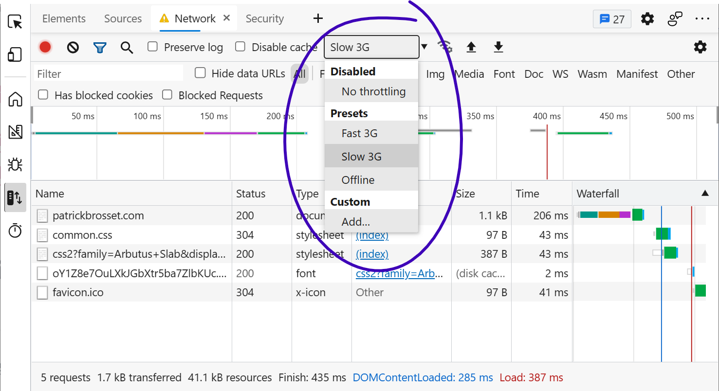Select the Offline throttling option
The image size is (719, 391).
pos(358,180)
